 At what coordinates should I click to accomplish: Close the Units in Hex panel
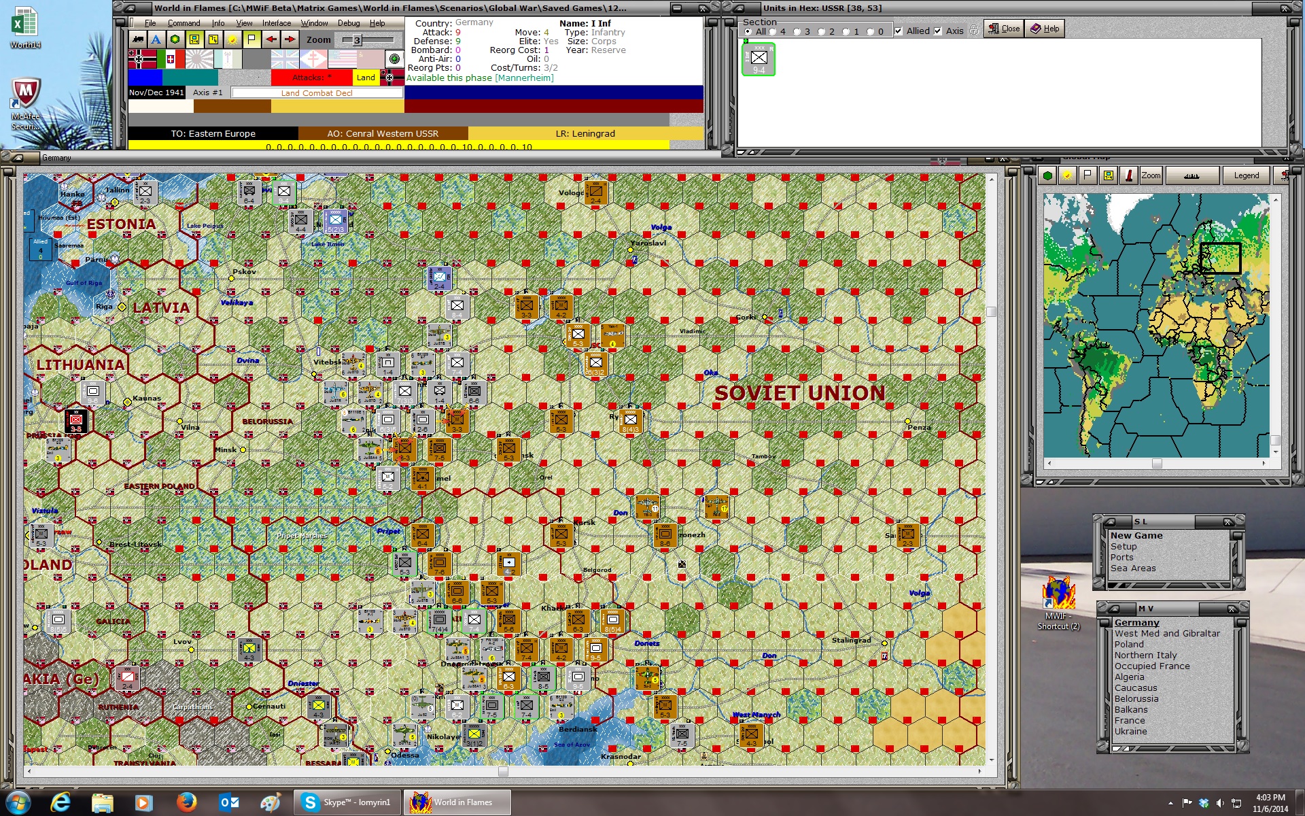tap(1004, 29)
